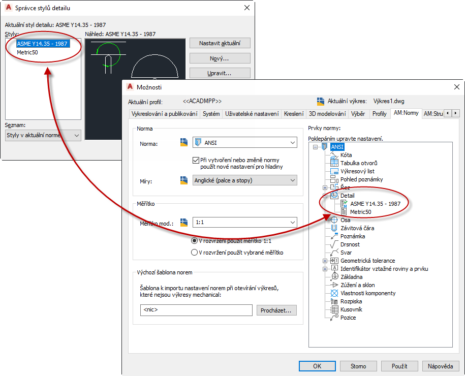Select the AM:Normy tab

(406, 113)
